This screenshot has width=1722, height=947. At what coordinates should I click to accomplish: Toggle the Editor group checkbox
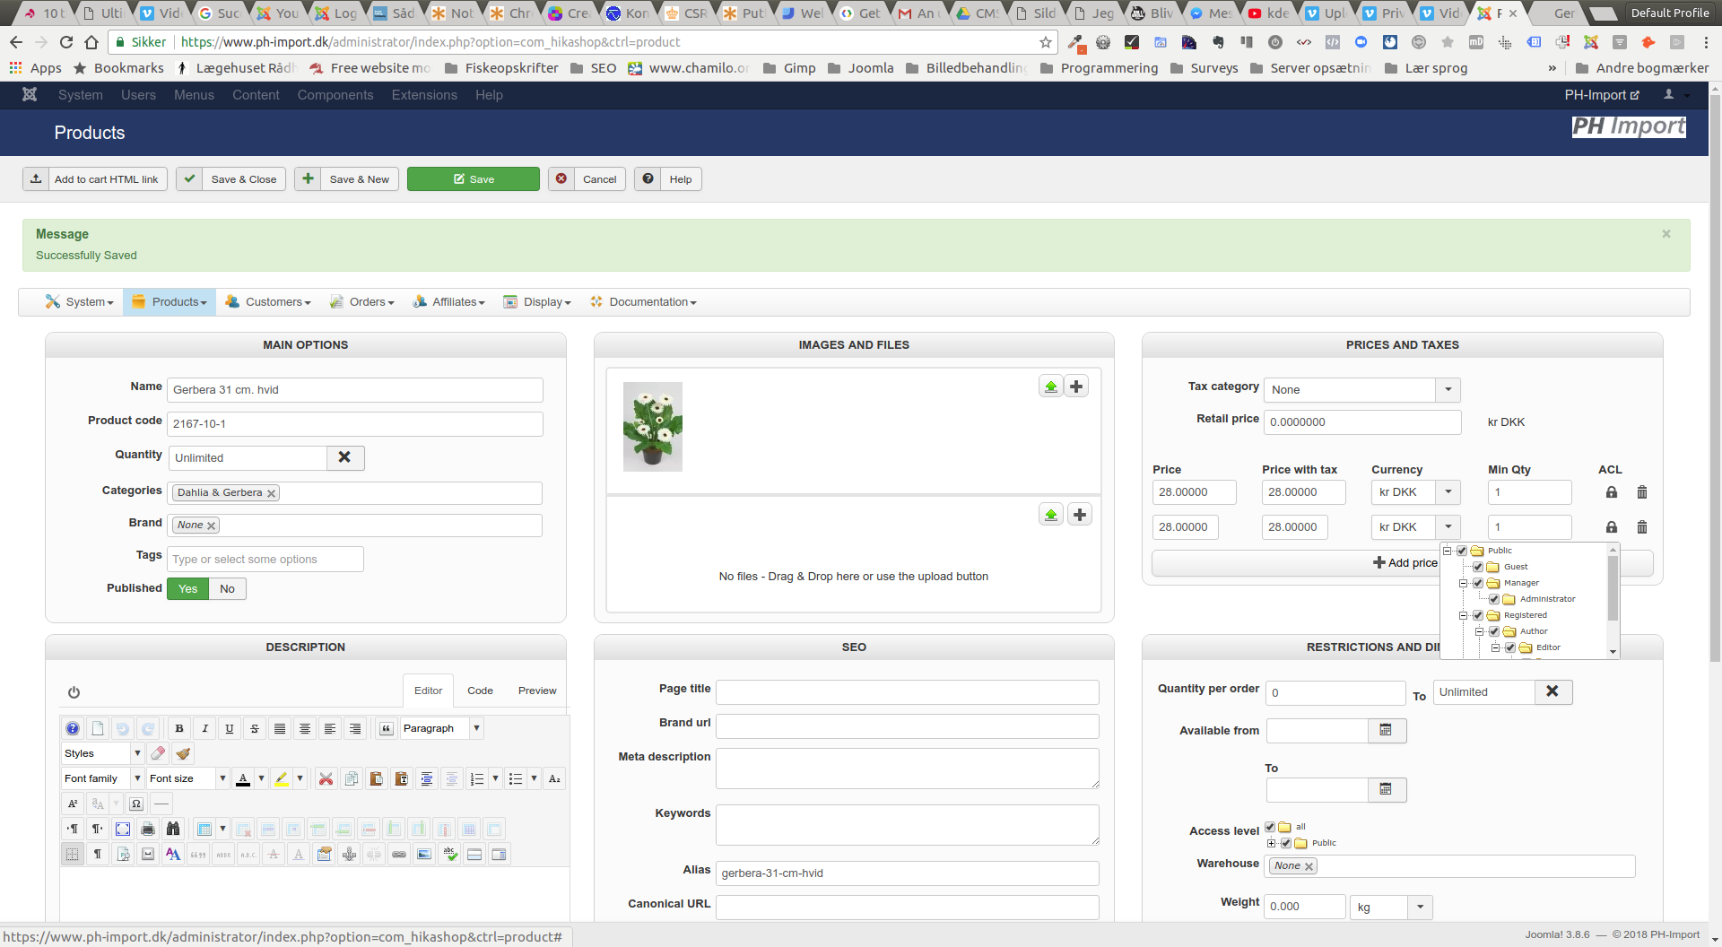click(1510, 647)
